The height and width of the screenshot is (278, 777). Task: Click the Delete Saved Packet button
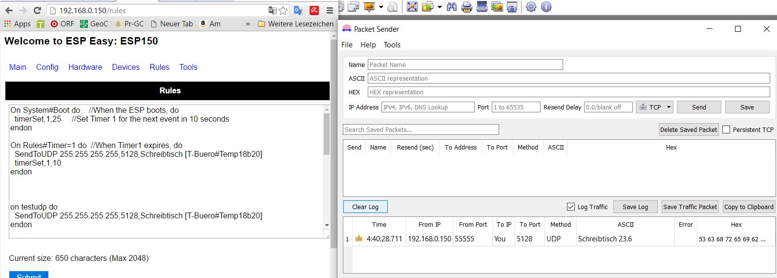coord(689,129)
